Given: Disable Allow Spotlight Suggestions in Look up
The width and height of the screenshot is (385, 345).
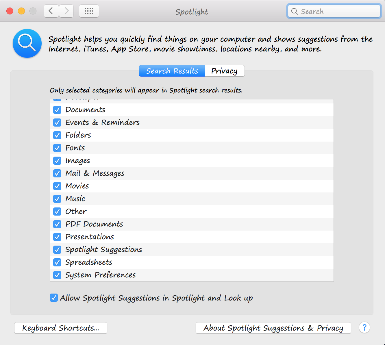Looking at the screenshot, I should [54, 298].
